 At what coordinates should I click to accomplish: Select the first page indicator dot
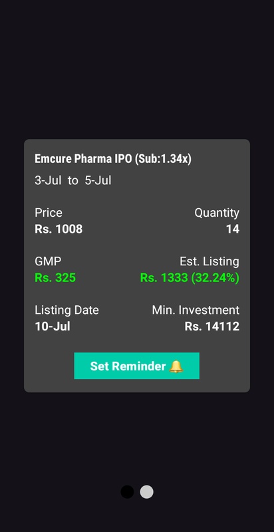(x=127, y=491)
